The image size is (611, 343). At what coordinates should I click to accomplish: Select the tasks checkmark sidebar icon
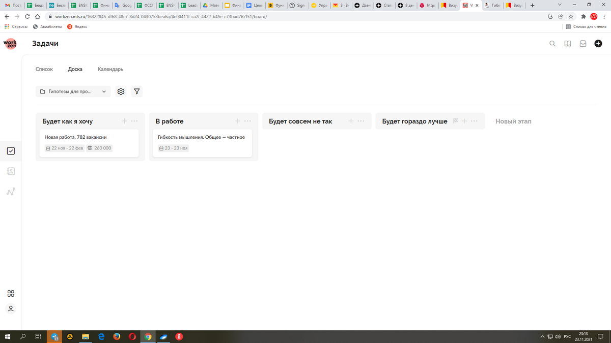[x=11, y=151]
